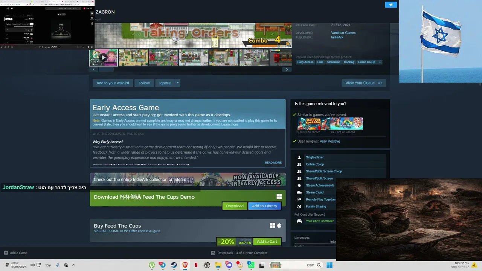The image size is (482, 271).
Task: Expand developer notes with READ MORE
Action: click(x=273, y=163)
